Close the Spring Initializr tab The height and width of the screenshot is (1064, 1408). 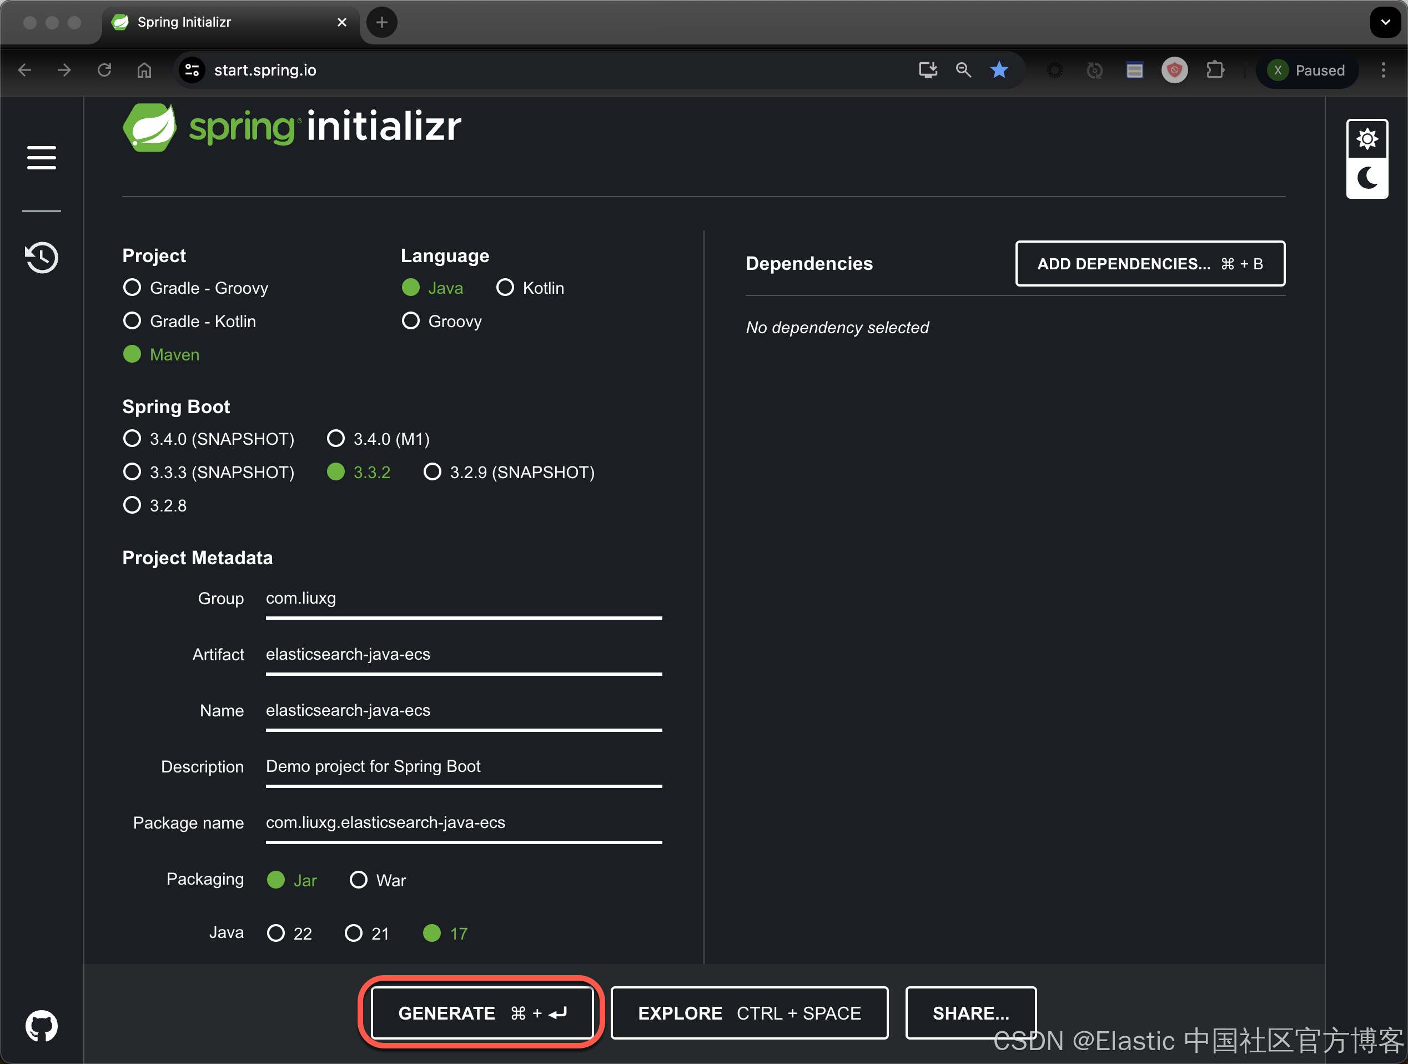(x=342, y=22)
